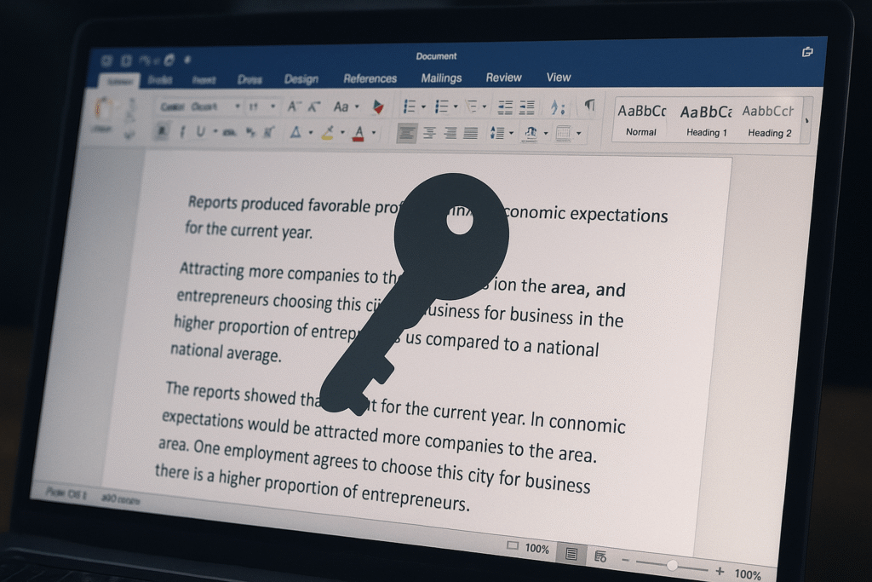Open the View tab
Image resolution: width=872 pixels, height=582 pixels.
click(559, 78)
